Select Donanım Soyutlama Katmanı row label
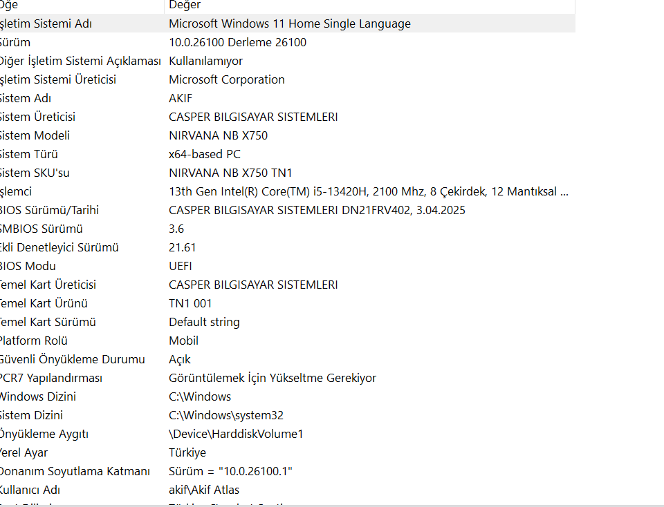 (75, 471)
